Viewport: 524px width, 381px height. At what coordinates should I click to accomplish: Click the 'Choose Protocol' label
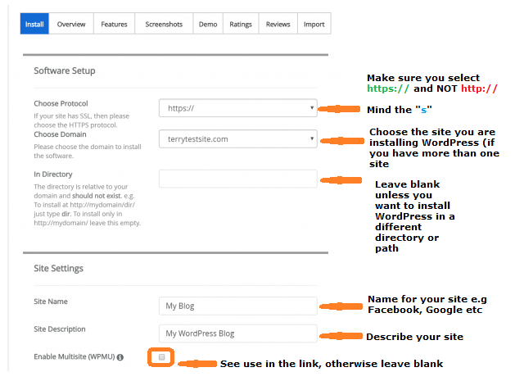click(x=61, y=103)
